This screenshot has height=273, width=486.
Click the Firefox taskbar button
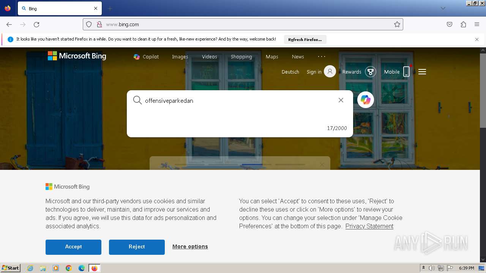[x=95, y=268]
